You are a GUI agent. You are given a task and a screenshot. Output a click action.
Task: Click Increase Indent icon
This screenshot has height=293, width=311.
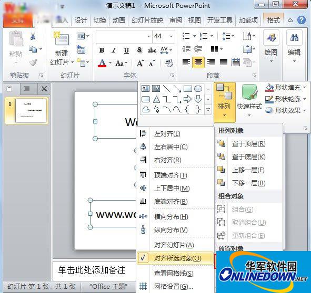click(198, 49)
